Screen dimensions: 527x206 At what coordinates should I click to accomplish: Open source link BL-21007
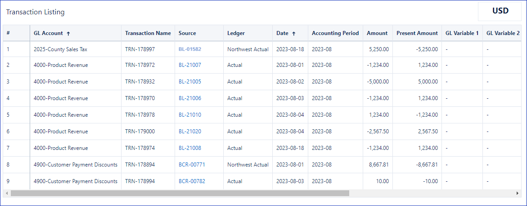point(190,65)
